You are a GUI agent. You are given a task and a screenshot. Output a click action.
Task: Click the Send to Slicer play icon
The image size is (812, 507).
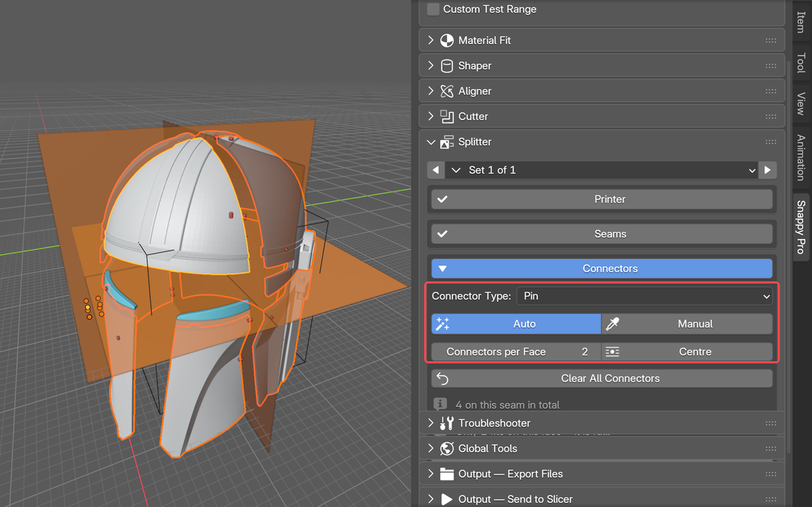(x=446, y=499)
